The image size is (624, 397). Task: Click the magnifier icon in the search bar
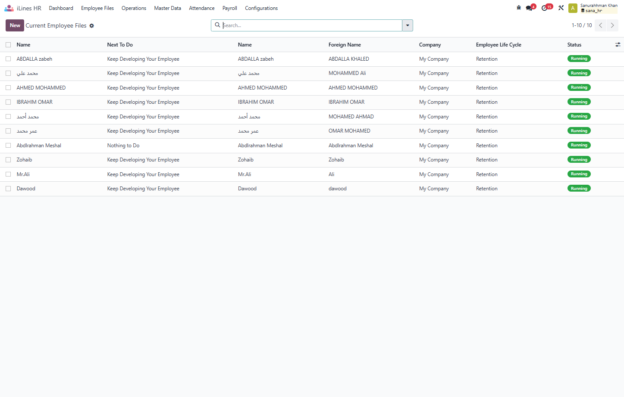(x=218, y=25)
